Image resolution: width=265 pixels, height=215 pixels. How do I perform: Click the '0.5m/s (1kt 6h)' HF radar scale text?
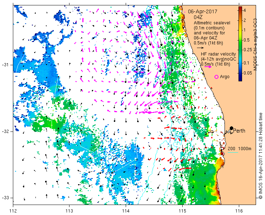click(216, 64)
